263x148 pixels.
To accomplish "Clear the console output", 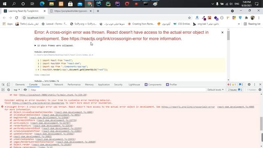I will coord(9,90).
